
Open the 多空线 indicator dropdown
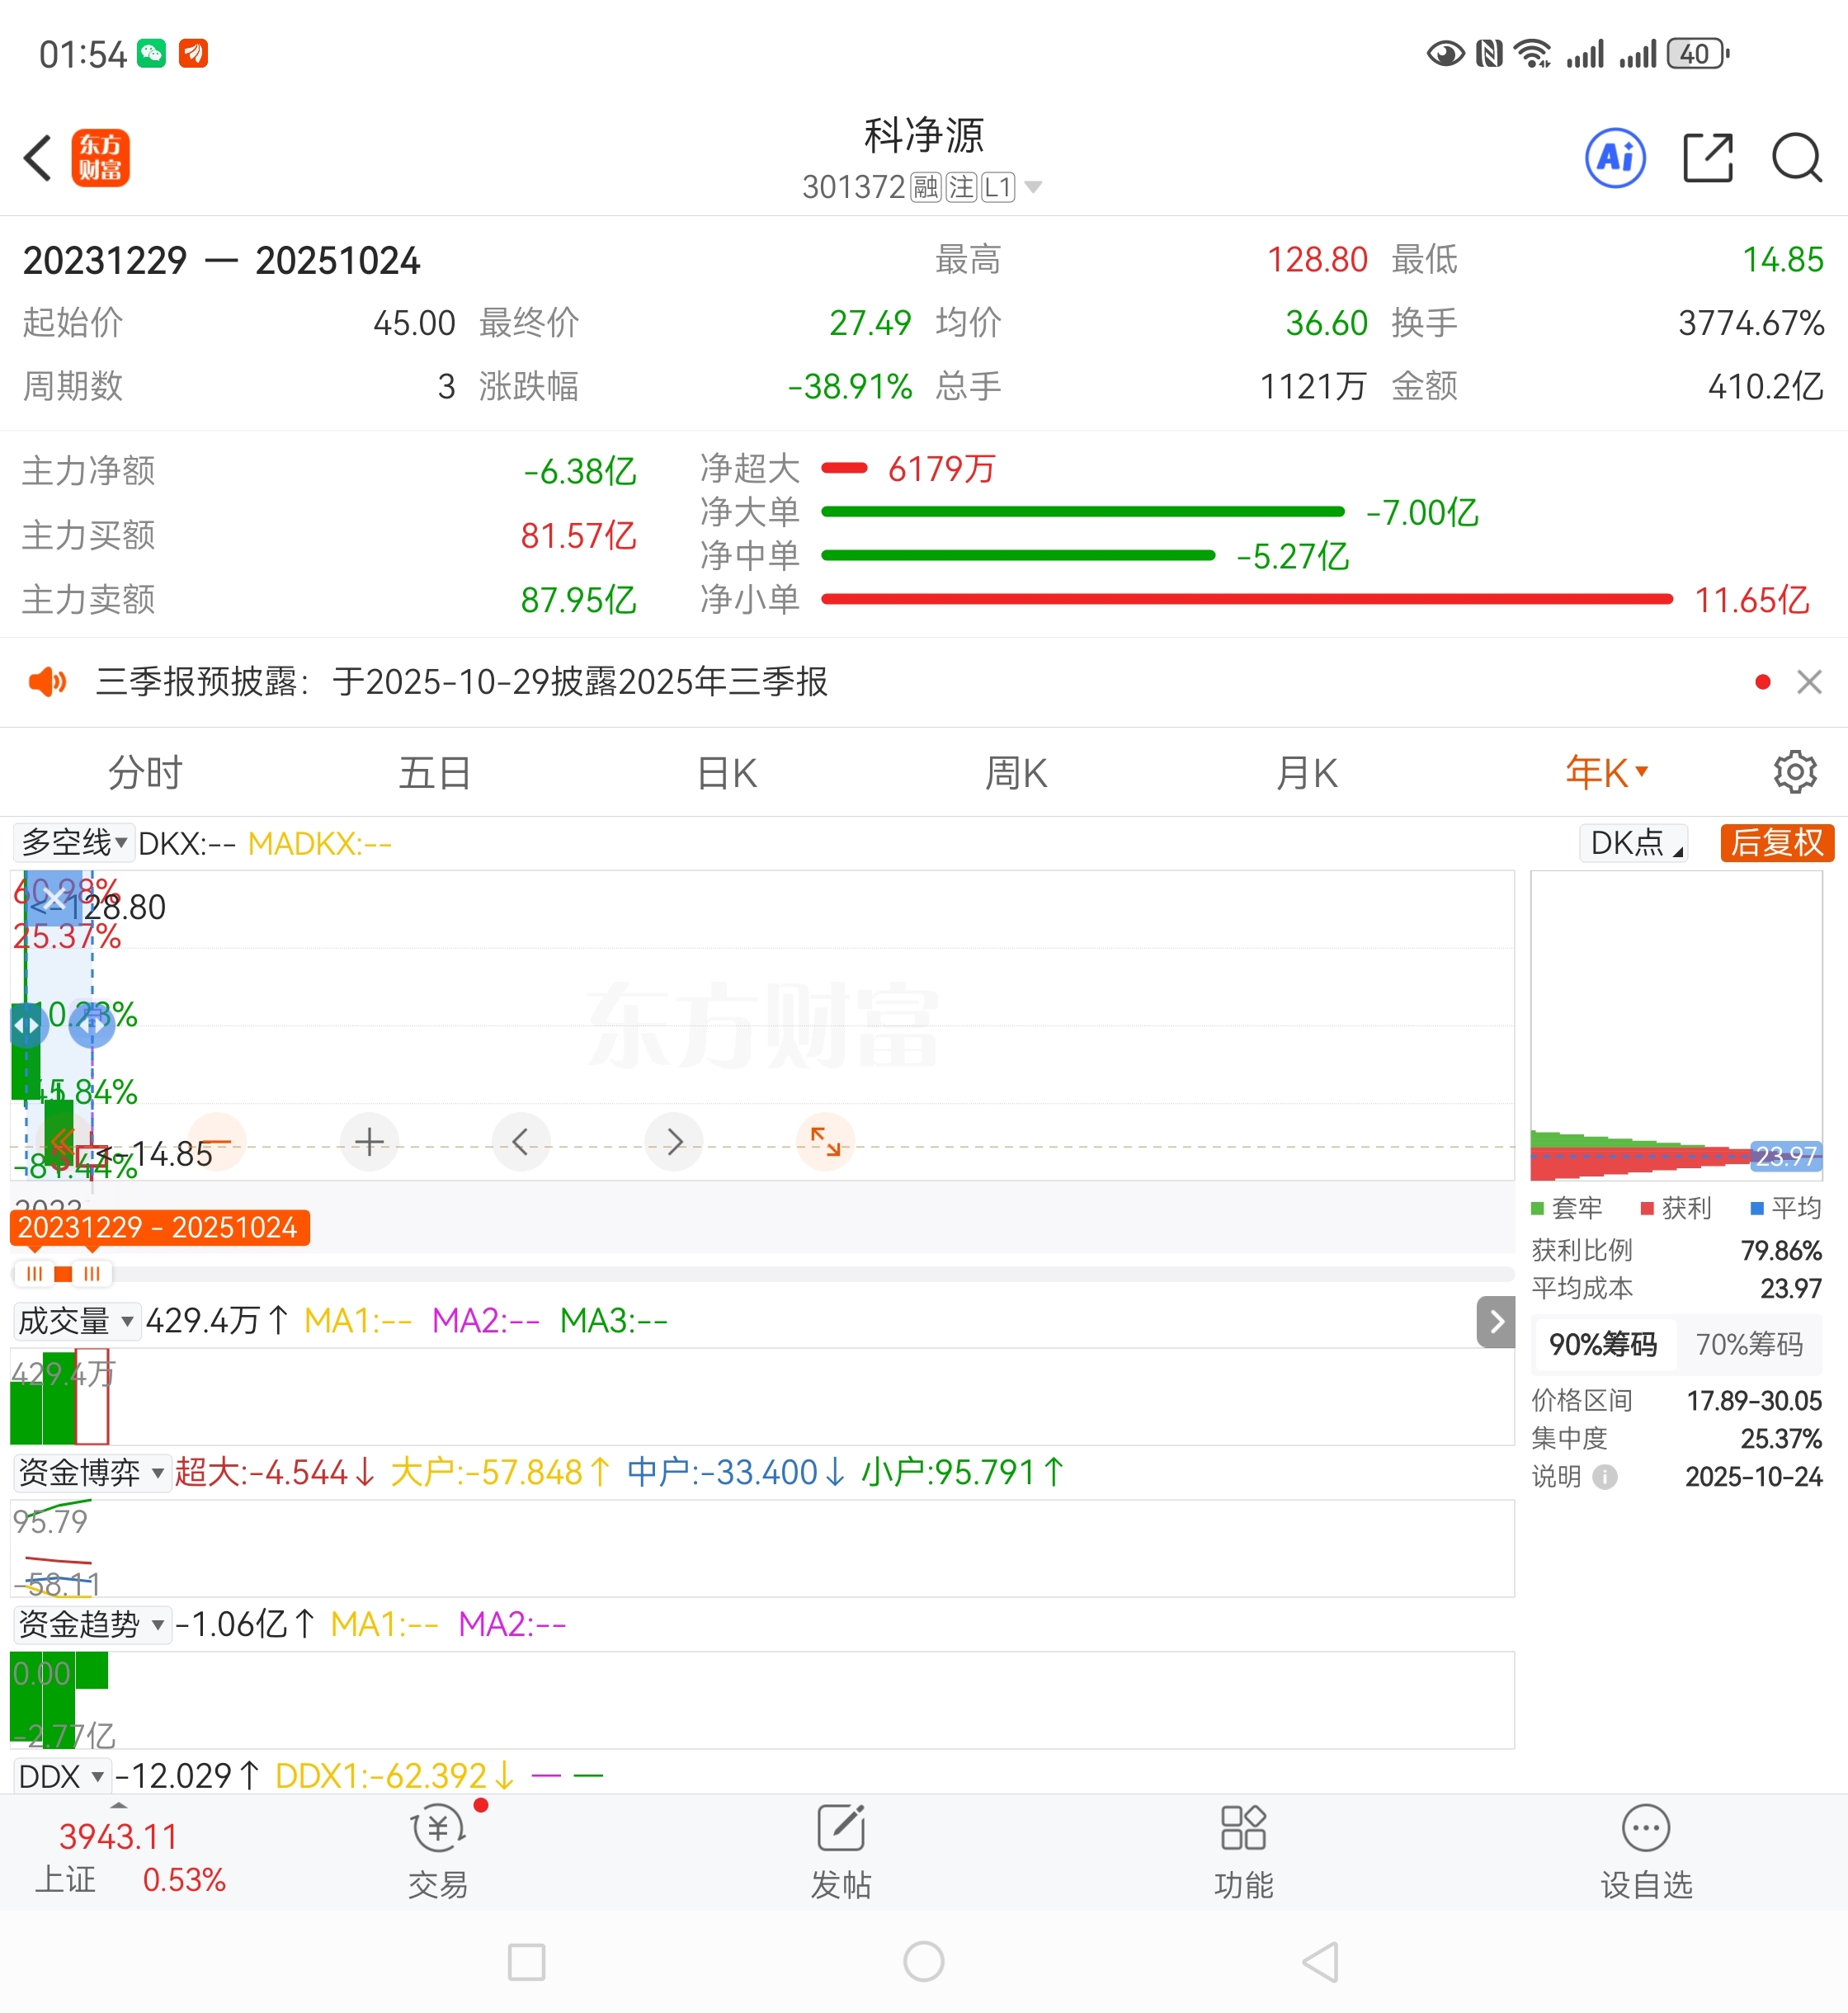tap(74, 843)
